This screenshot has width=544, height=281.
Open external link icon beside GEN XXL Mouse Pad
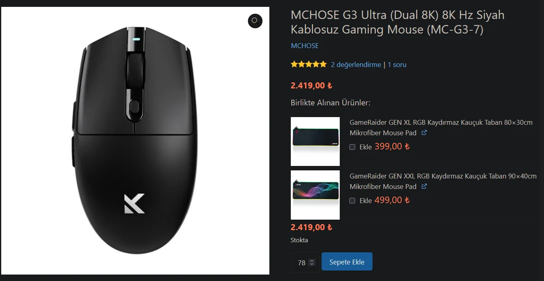point(424,187)
